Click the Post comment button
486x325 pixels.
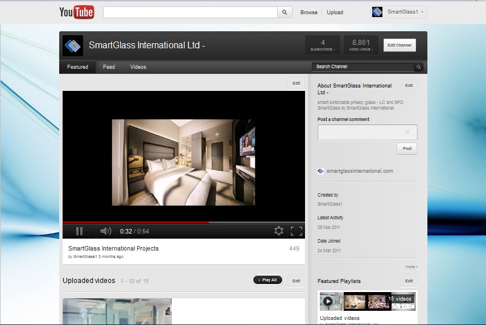coord(407,148)
